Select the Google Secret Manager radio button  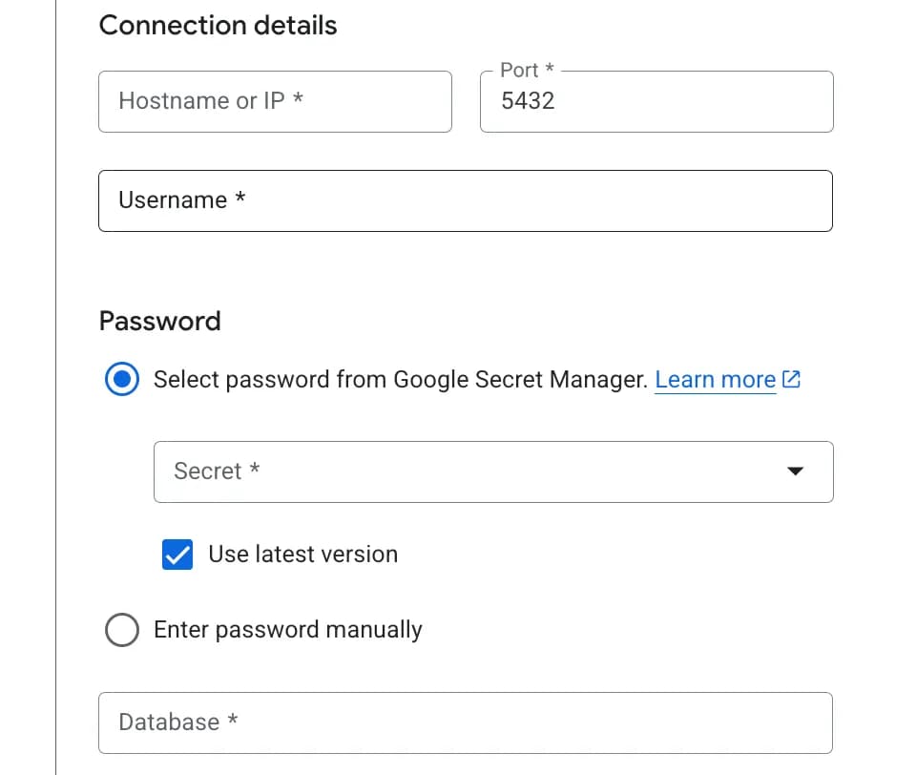(122, 379)
